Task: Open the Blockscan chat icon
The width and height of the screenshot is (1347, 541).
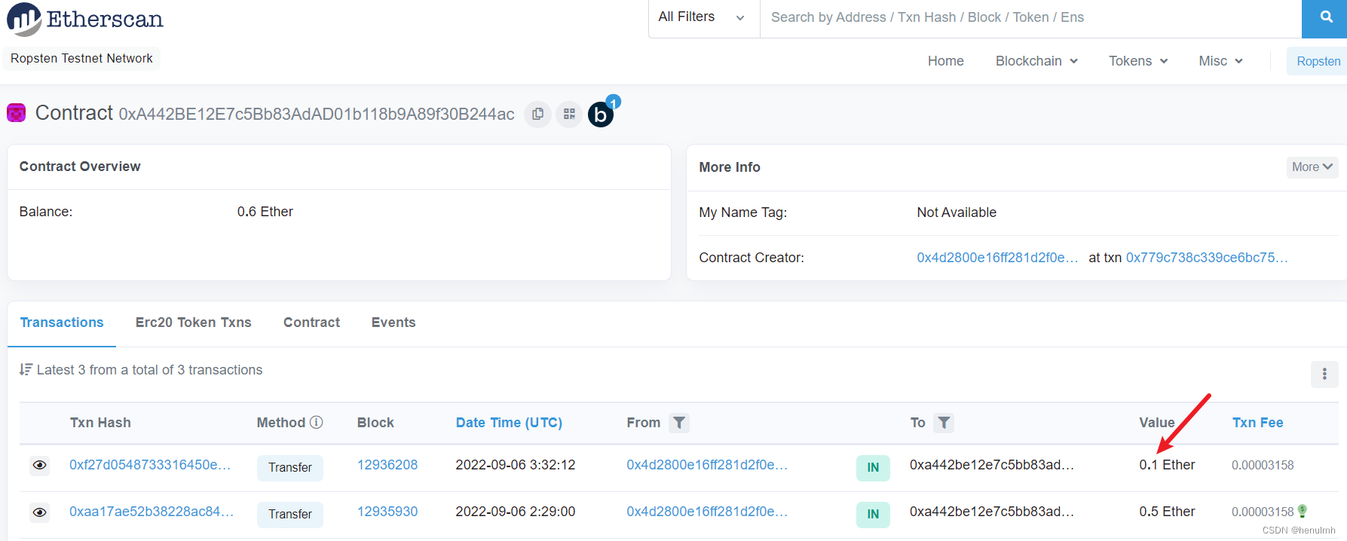Action: tap(602, 113)
